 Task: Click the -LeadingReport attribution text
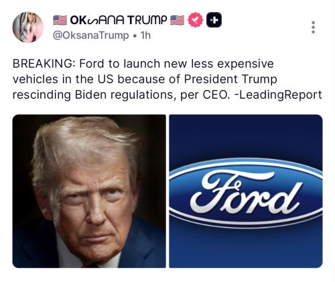click(278, 95)
